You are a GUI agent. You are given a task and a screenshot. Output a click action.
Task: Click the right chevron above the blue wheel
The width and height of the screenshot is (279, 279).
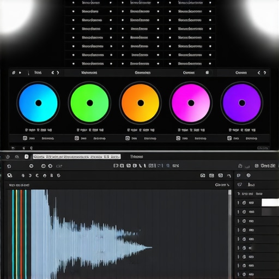(x=58, y=72)
